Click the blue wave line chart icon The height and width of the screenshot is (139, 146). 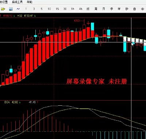pos(18,9)
